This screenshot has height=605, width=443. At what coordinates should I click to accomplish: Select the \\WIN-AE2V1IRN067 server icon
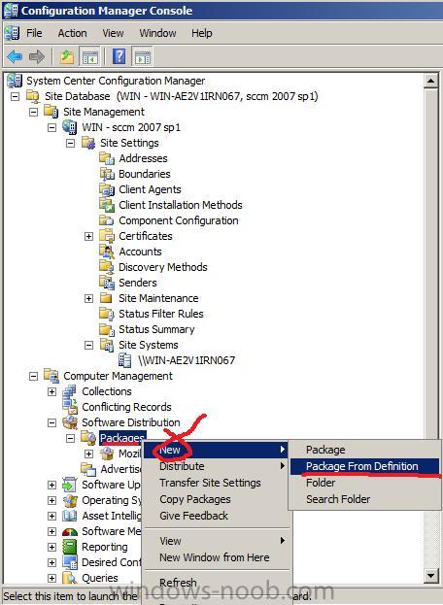(124, 360)
